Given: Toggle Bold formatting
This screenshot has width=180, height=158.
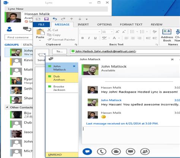Looking at the screenshot, I should point(82,38).
